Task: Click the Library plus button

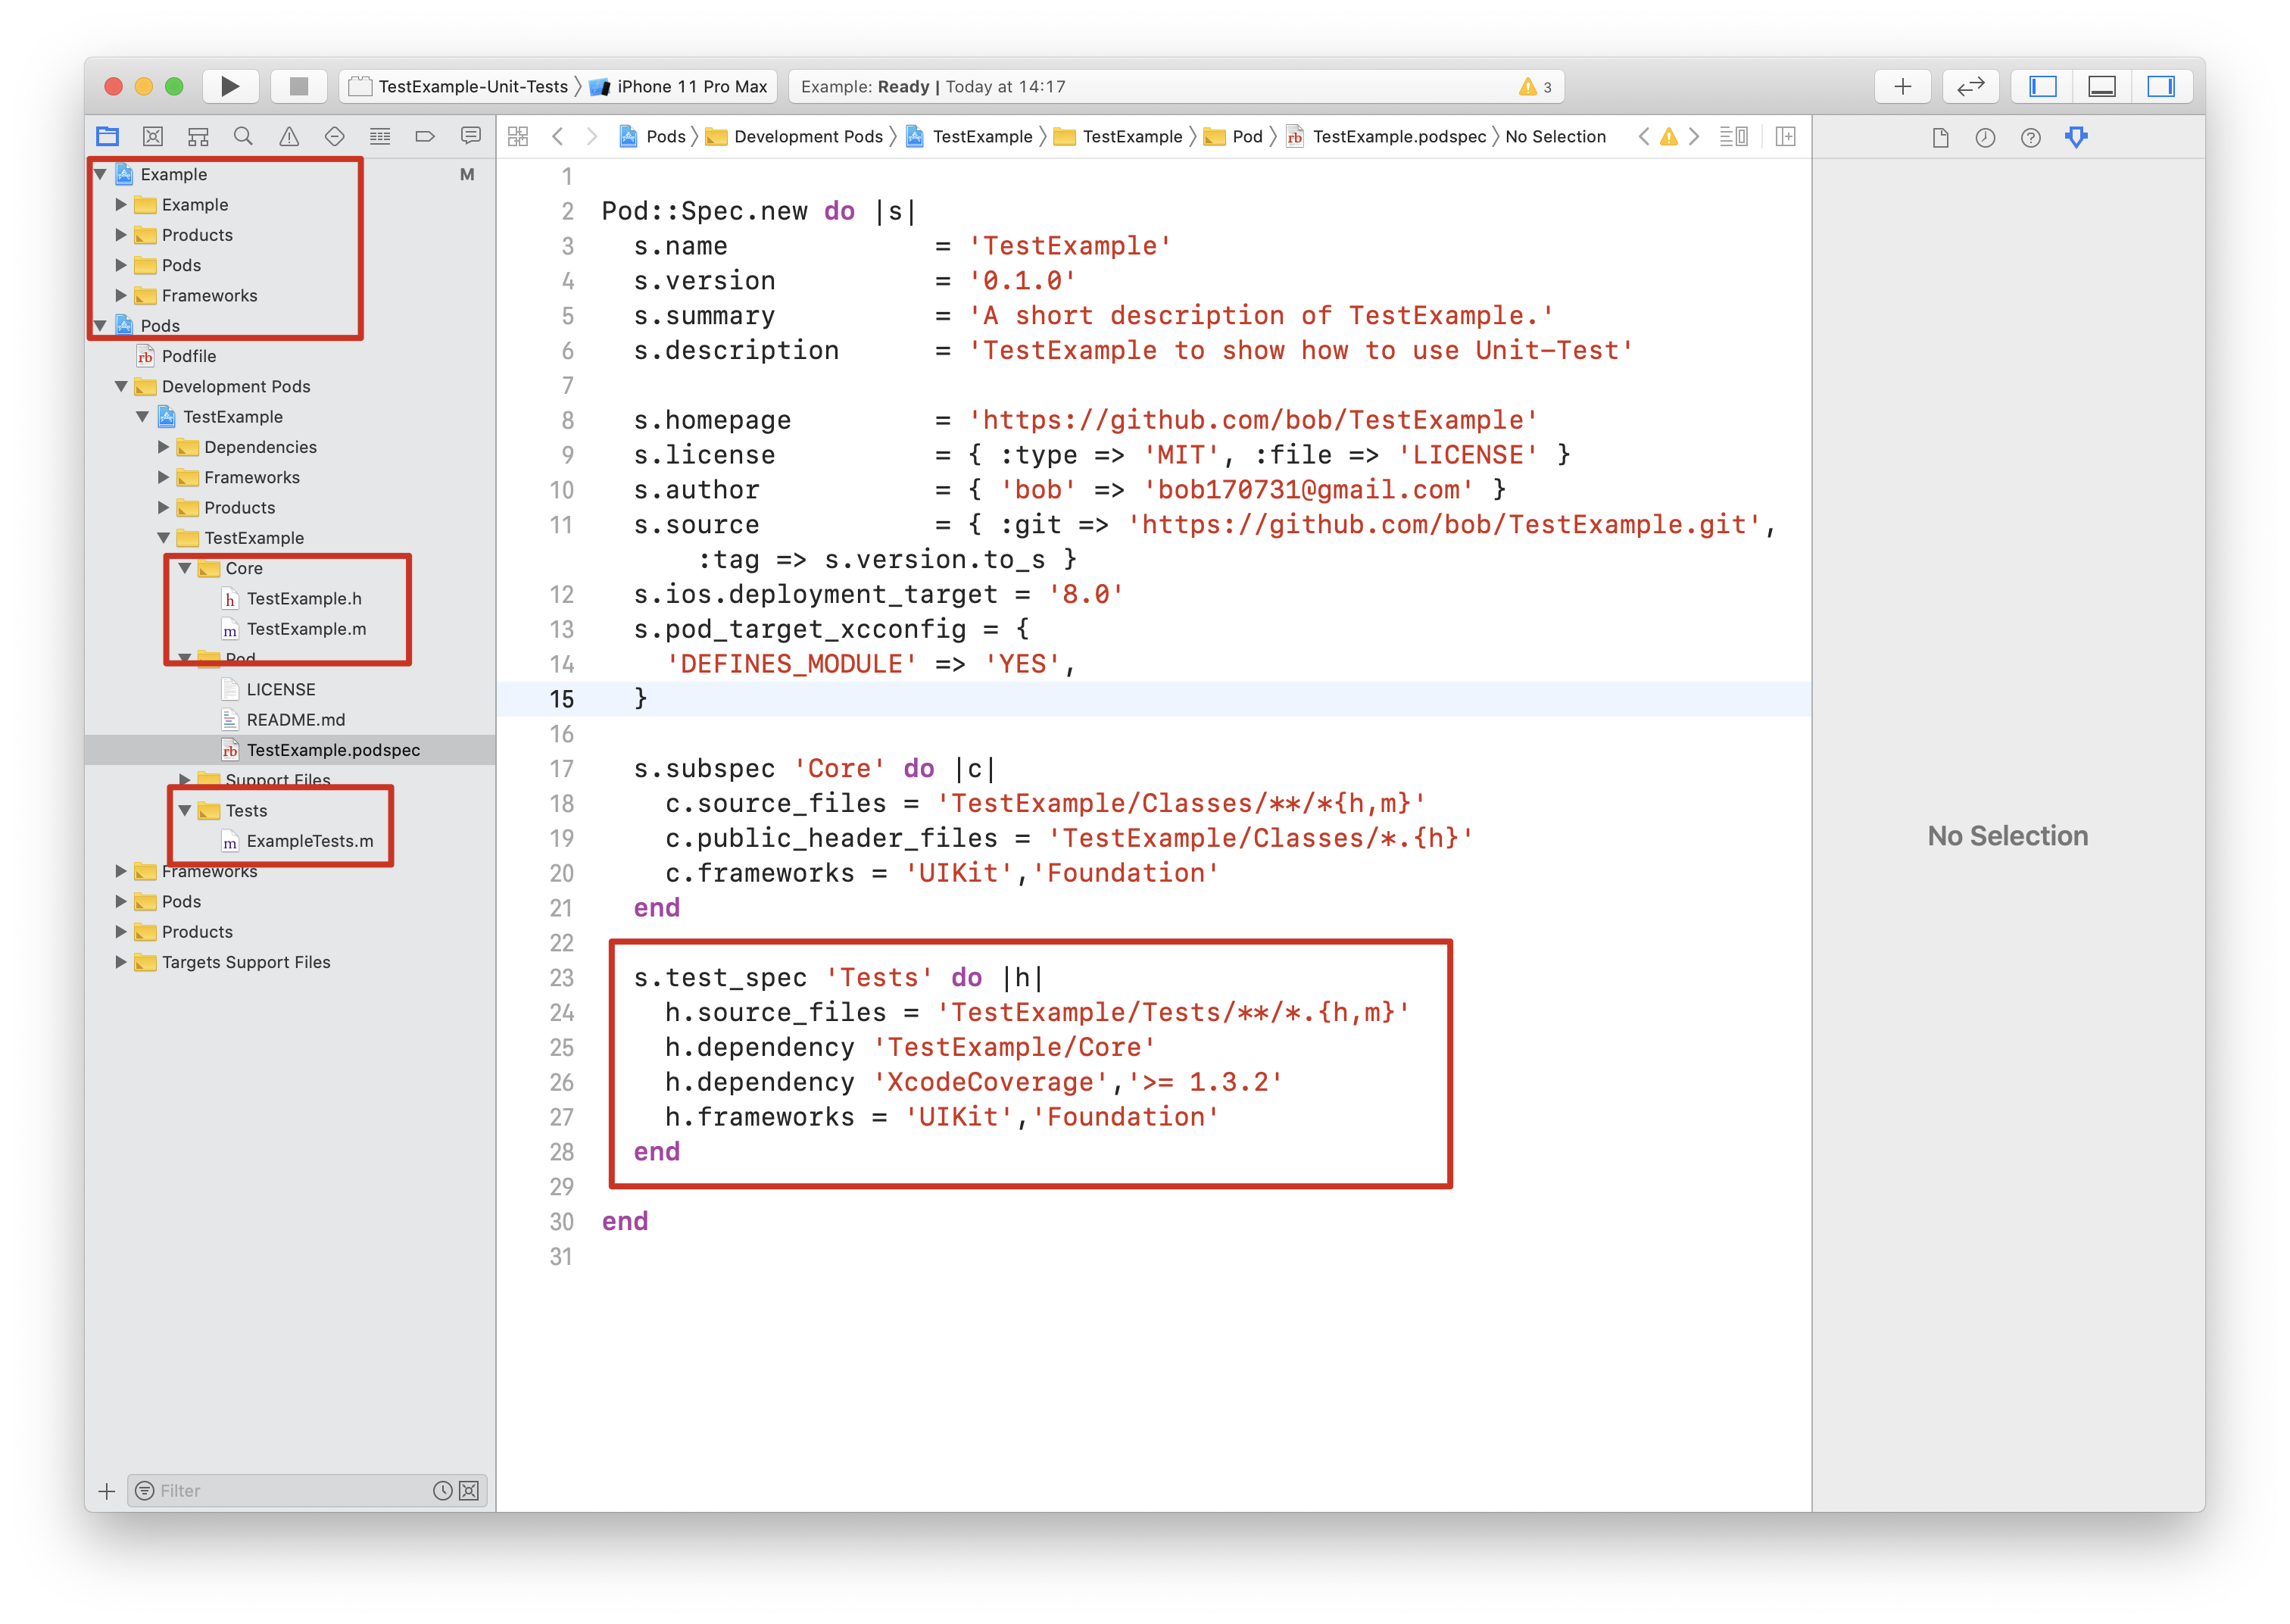Action: [x=1902, y=86]
